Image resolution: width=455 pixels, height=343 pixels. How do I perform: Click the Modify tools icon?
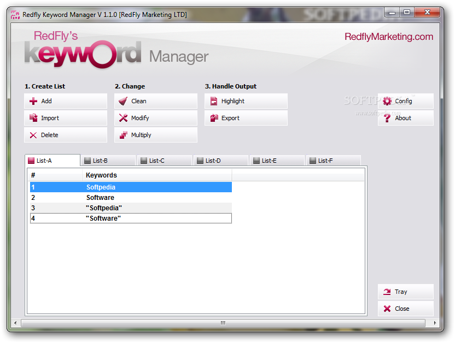[x=124, y=118]
